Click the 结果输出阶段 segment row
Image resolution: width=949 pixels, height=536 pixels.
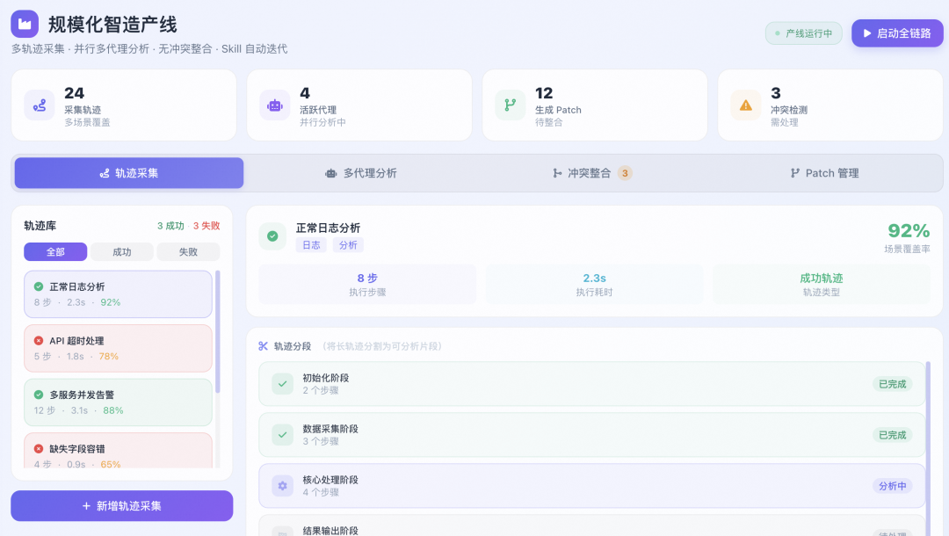click(592, 525)
